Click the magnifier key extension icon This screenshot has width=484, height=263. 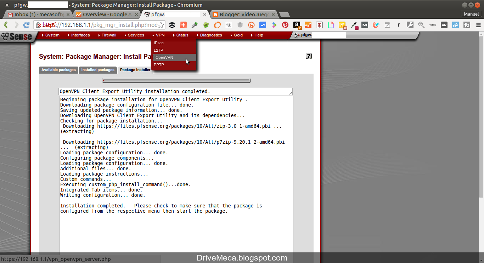(421, 25)
